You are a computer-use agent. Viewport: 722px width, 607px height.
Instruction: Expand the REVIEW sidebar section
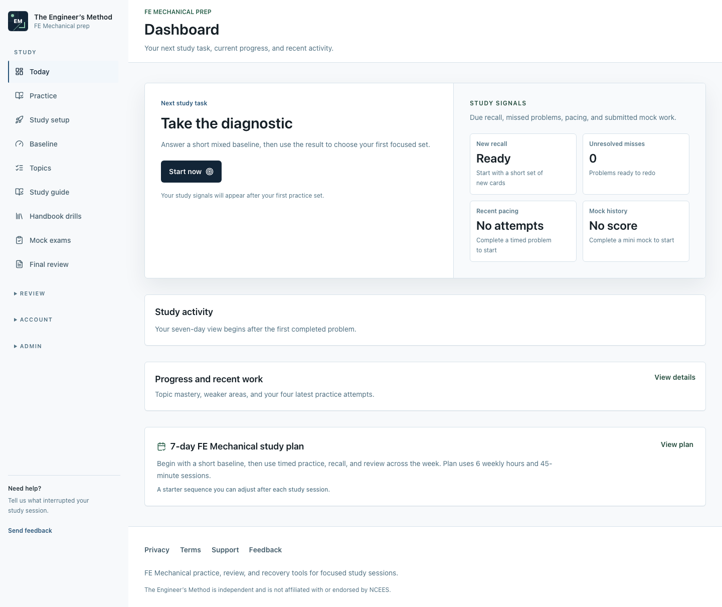[30, 293]
